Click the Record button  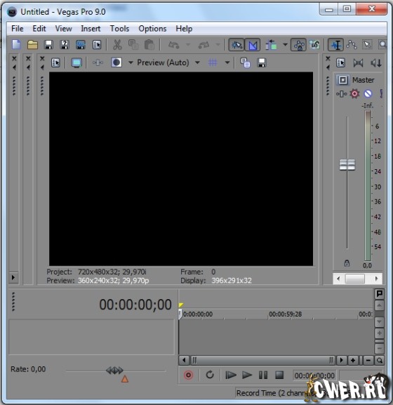tap(188, 375)
